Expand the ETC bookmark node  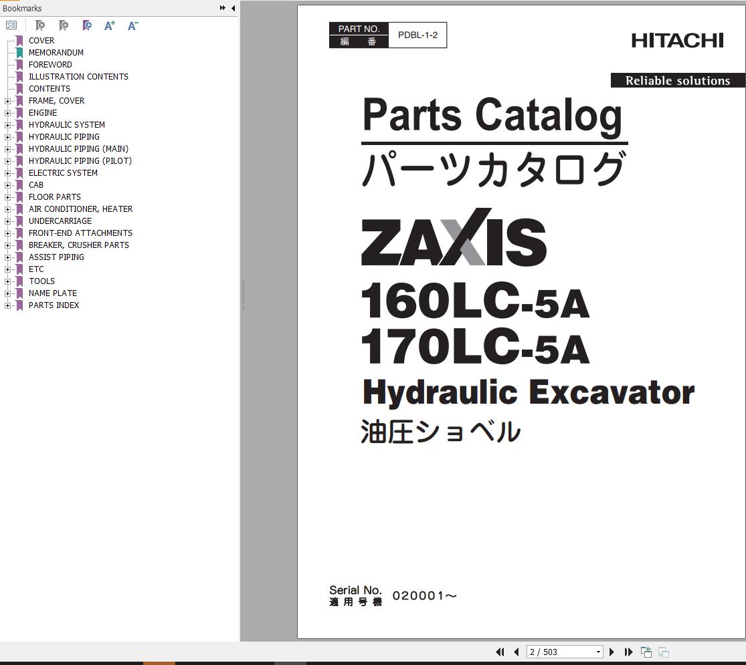pyautogui.click(x=7, y=269)
